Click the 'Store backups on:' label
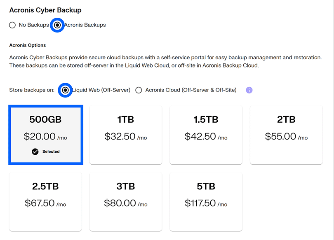The image size is (334, 240). tap(32, 90)
